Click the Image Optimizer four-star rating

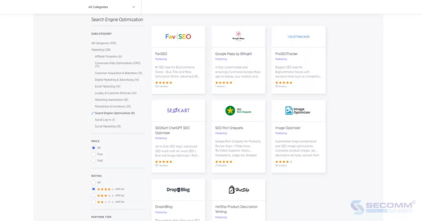coord(284,162)
